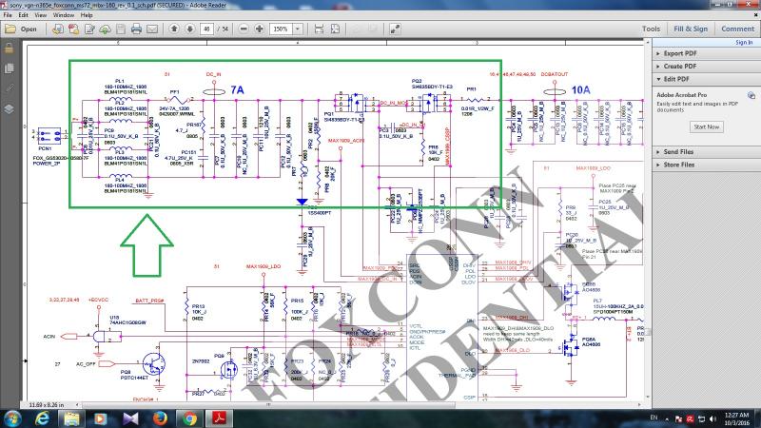Click the horizontal scrollbar thumb
The image size is (761, 428).
tap(268, 404)
